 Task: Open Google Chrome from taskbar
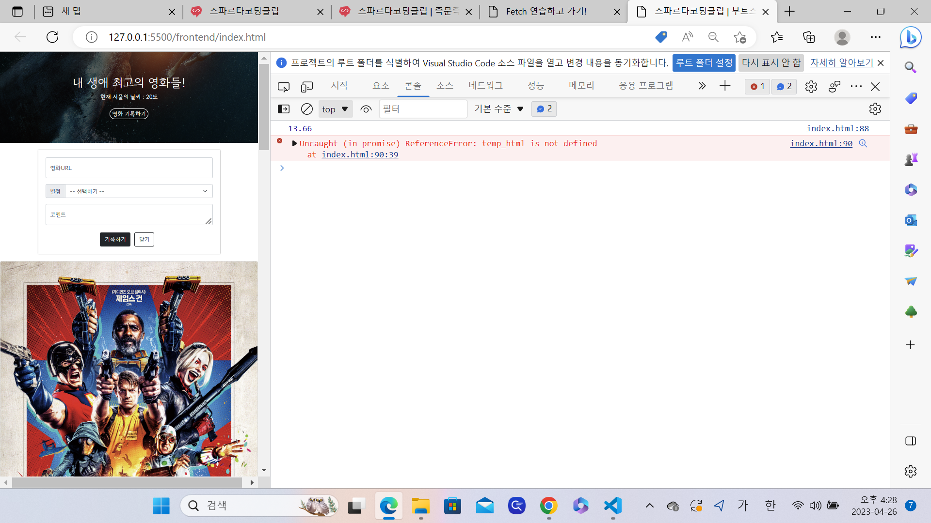[x=549, y=506]
